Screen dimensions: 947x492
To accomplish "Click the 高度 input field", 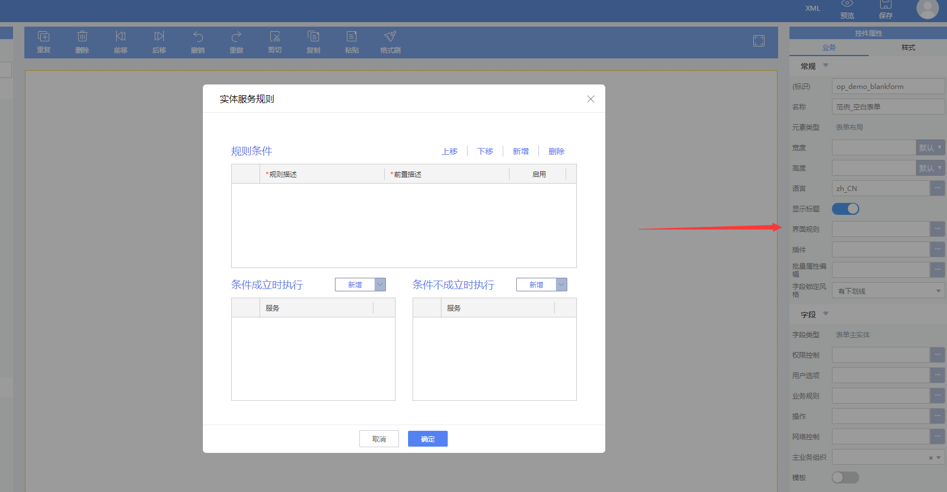I will click(874, 168).
